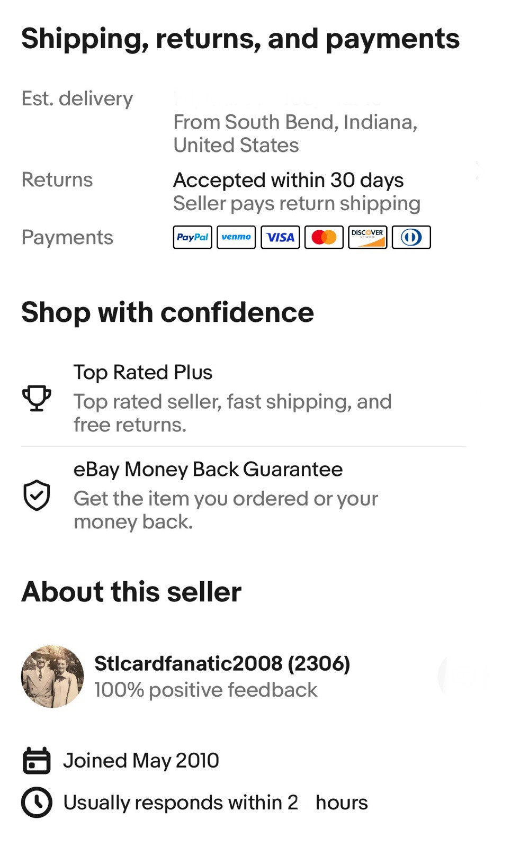Viewport: 511px width, 847px height.
Task: Tap Seller pays return shipping text
Action: [x=297, y=203]
